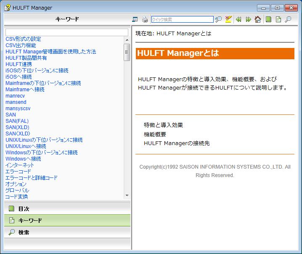Toggle navigation pane with window toolbar icon
The width and height of the screenshot is (302, 254).
135,19
